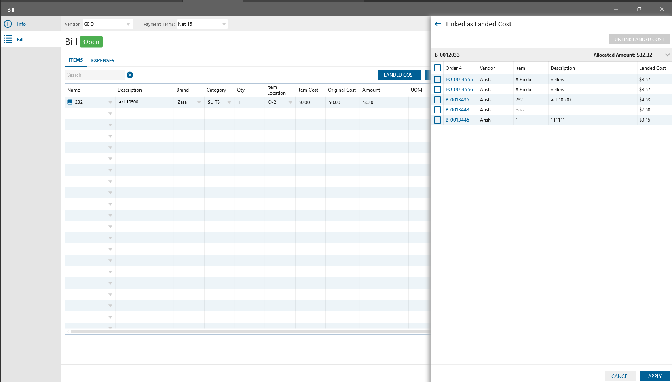The image size is (672, 382).
Task: Minimize the Bill window
Action: pyautogui.click(x=616, y=9)
